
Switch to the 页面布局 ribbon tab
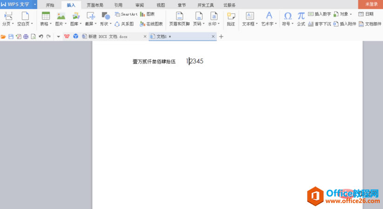(95, 5)
